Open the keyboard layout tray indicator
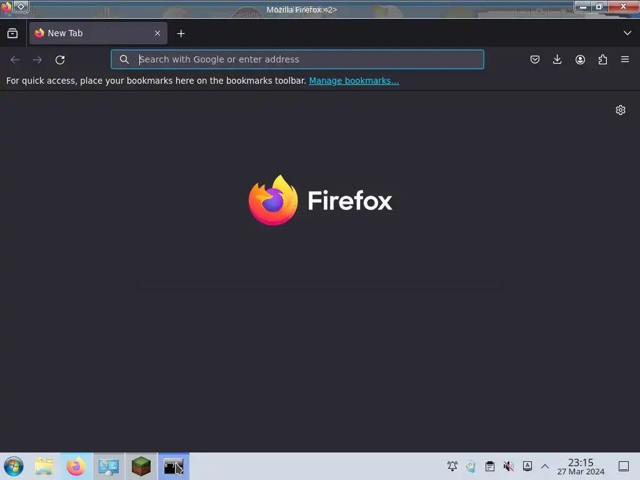The width and height of the screenshot is (640, 480). coord(527,466)
